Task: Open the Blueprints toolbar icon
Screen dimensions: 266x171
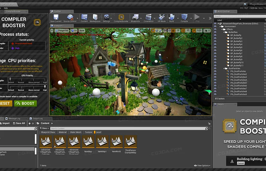Action: pos(135,18)
